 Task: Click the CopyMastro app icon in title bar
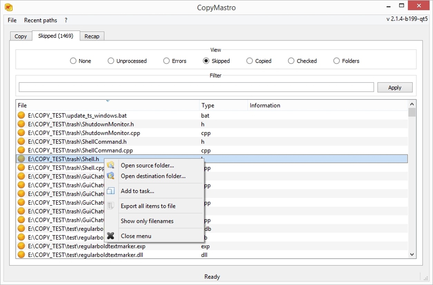(9, 7)
